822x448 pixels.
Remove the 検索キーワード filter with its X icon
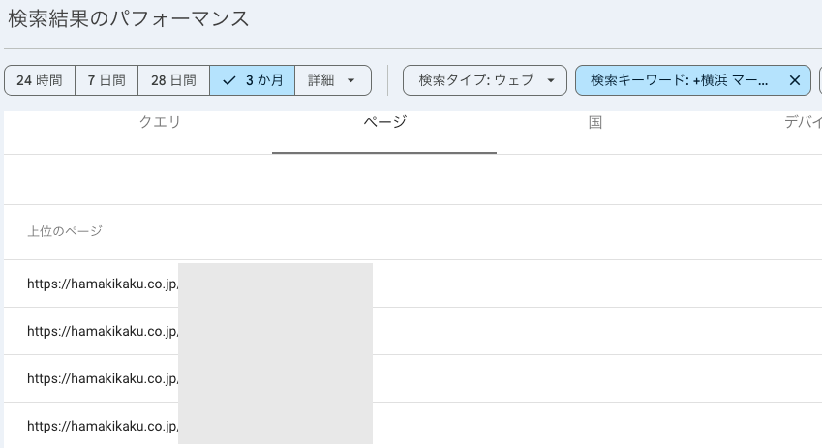tap(795, 80)
